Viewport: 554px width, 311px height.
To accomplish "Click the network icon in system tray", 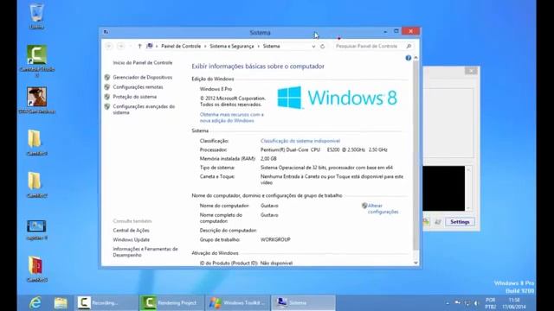I will [x=467, y=303].
